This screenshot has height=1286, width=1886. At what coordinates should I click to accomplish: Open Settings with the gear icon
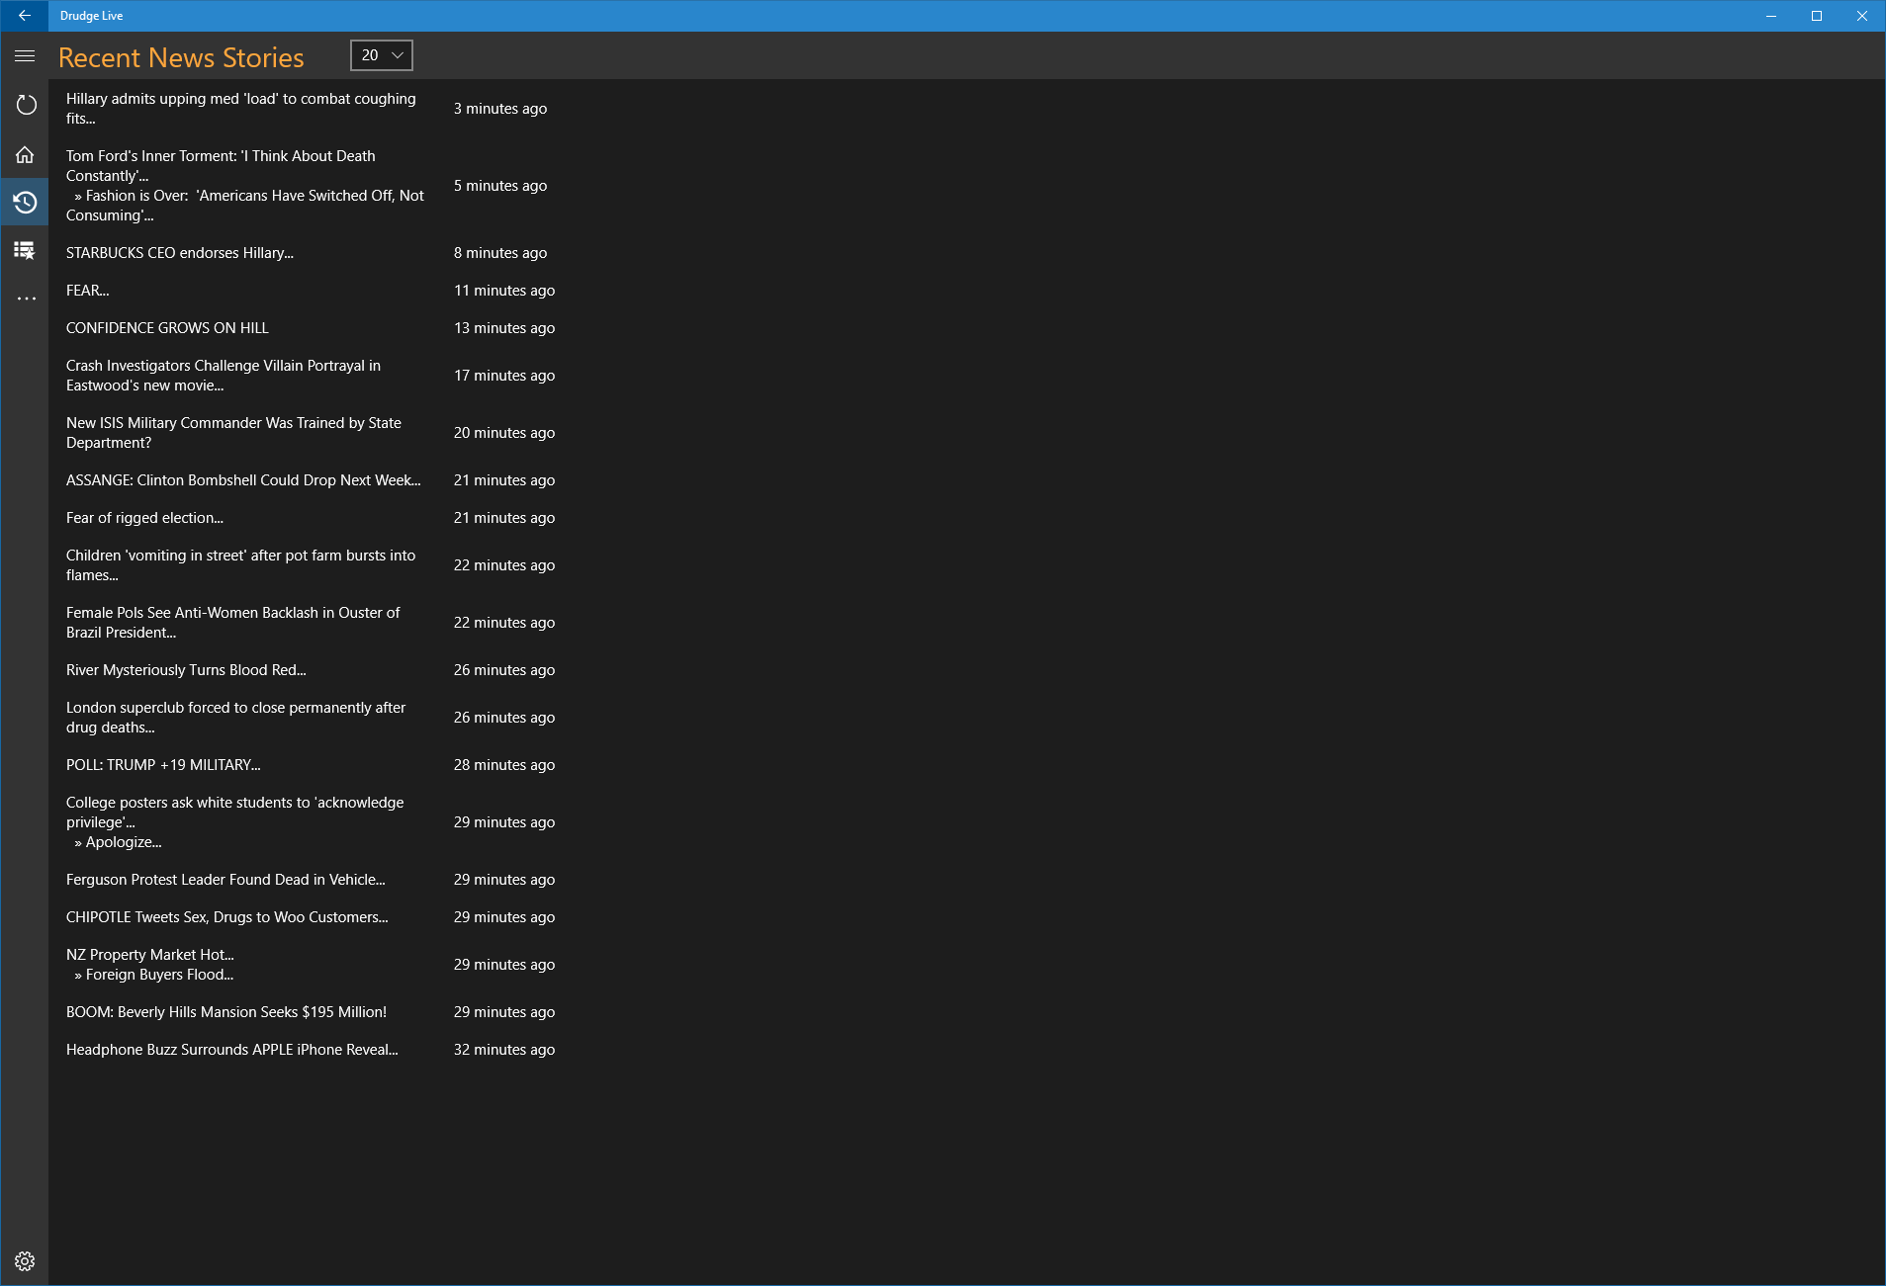25,1261
